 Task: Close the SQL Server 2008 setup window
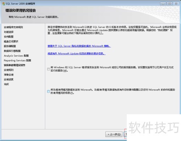pyautogui.click(x=176, y=4)
